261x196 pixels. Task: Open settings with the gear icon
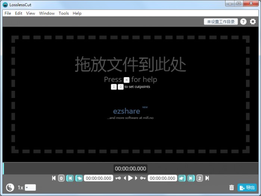pyautogui.click(x=253, y=22)
